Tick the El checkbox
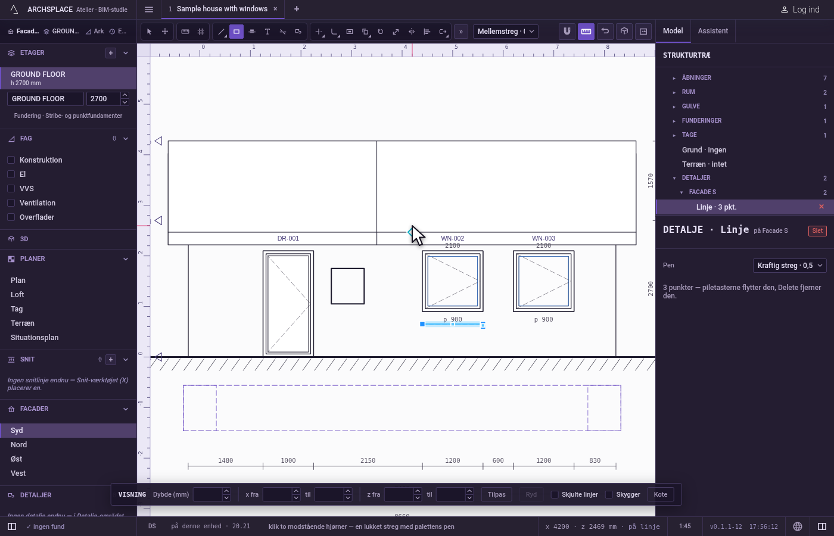834x536 pixels. 11,174
